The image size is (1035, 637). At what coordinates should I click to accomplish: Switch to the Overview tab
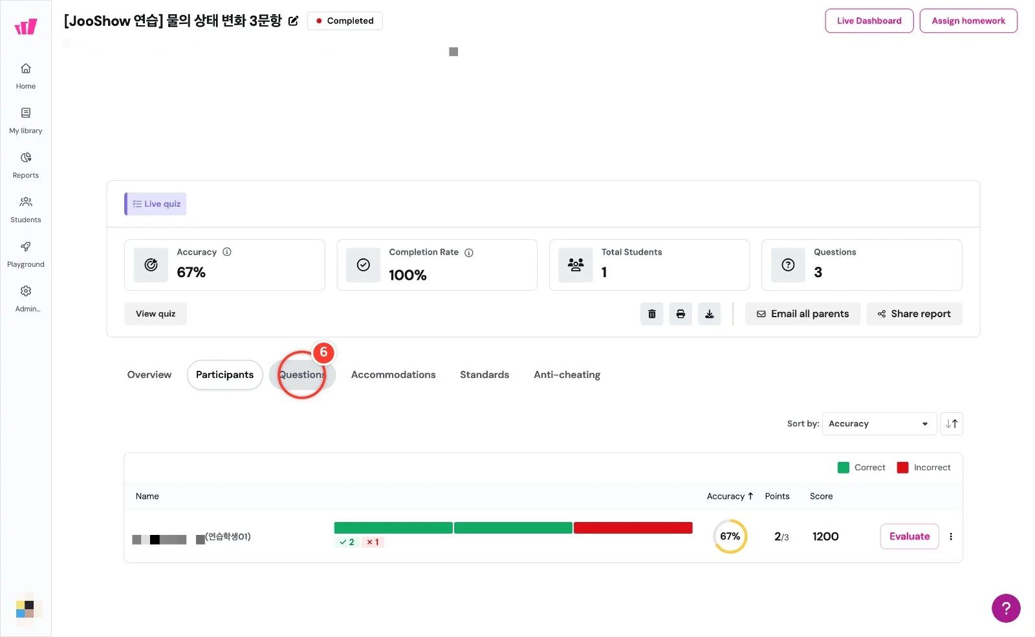click(x=149, y=375)
